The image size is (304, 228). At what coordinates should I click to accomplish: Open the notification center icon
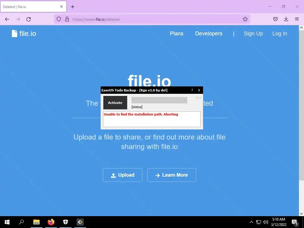(x=295, y=222)
